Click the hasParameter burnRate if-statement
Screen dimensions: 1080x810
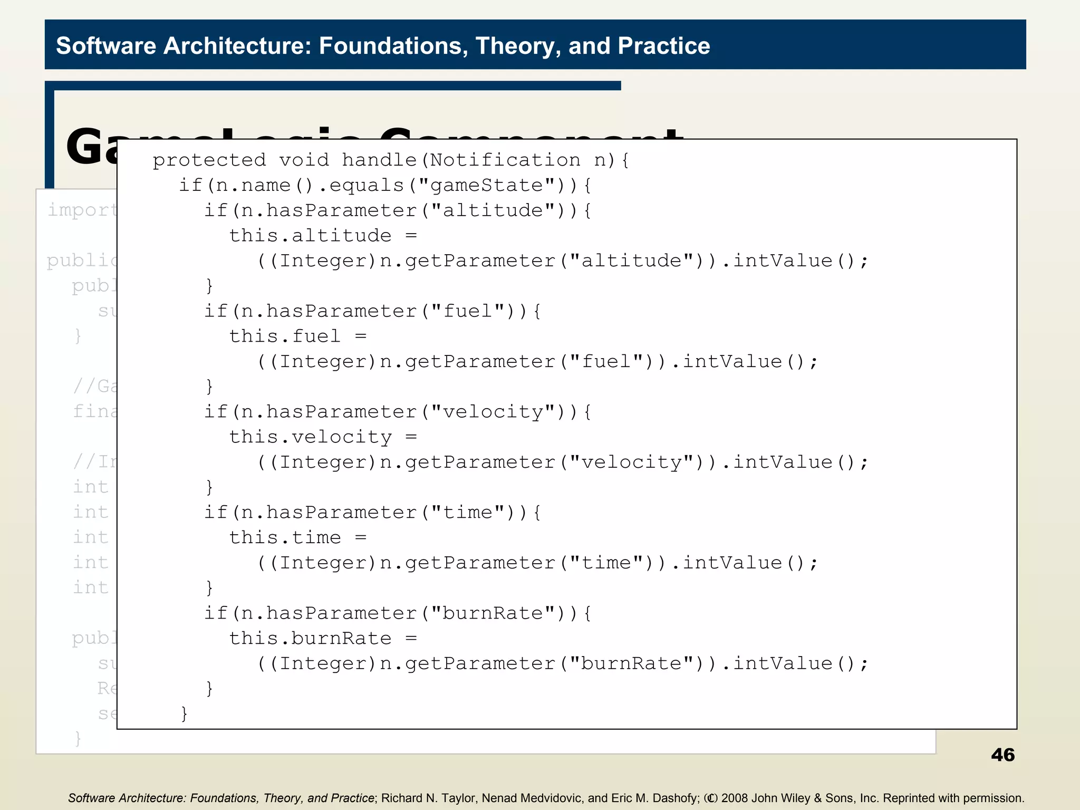(398, 613)
